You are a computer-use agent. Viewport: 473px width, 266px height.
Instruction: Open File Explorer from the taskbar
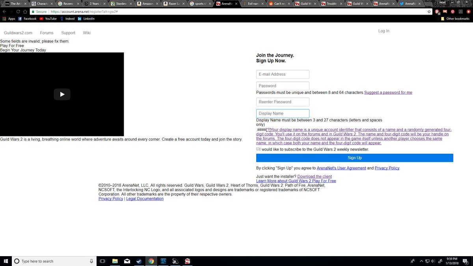pos(115,261)
